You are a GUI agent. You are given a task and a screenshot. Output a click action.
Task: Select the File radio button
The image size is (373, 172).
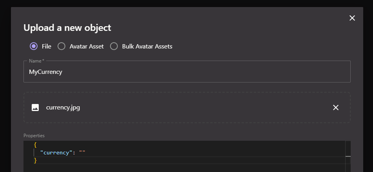[34, 46]
